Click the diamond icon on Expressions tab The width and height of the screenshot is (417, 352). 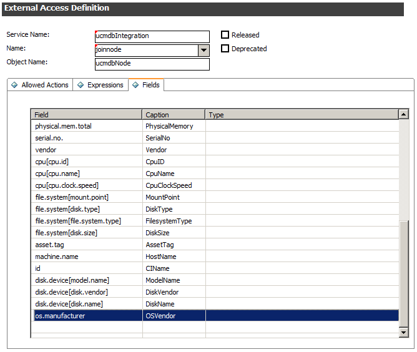click(81, 85)
